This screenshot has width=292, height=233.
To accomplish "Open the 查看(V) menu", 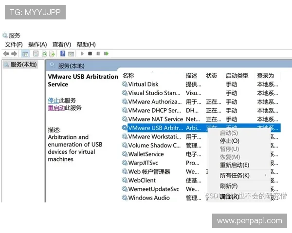I will (61, 45).
